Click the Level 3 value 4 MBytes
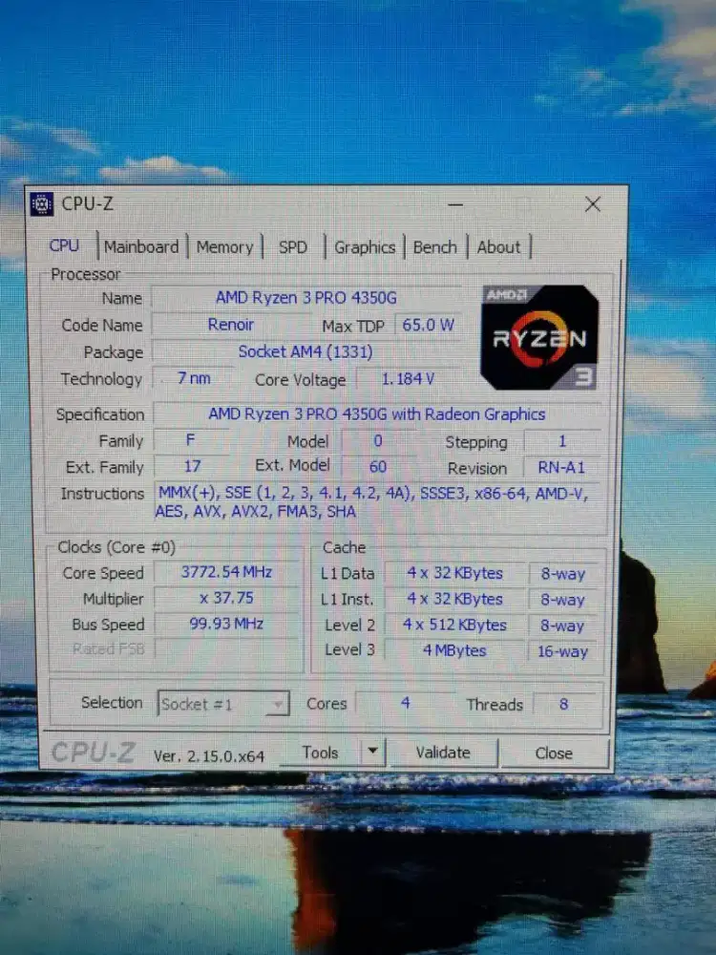This screenshot has height=955, width=716. click(x=454, y=650)
